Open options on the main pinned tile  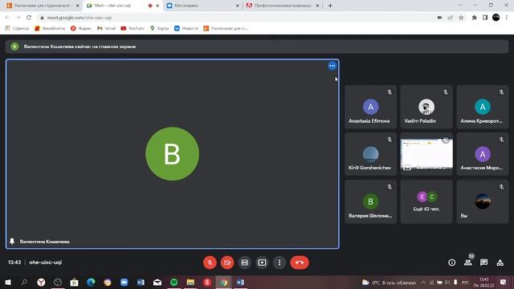(332, 66)
